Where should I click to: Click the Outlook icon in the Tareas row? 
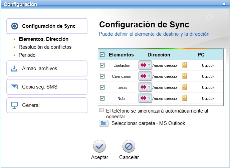coord(184,87)
